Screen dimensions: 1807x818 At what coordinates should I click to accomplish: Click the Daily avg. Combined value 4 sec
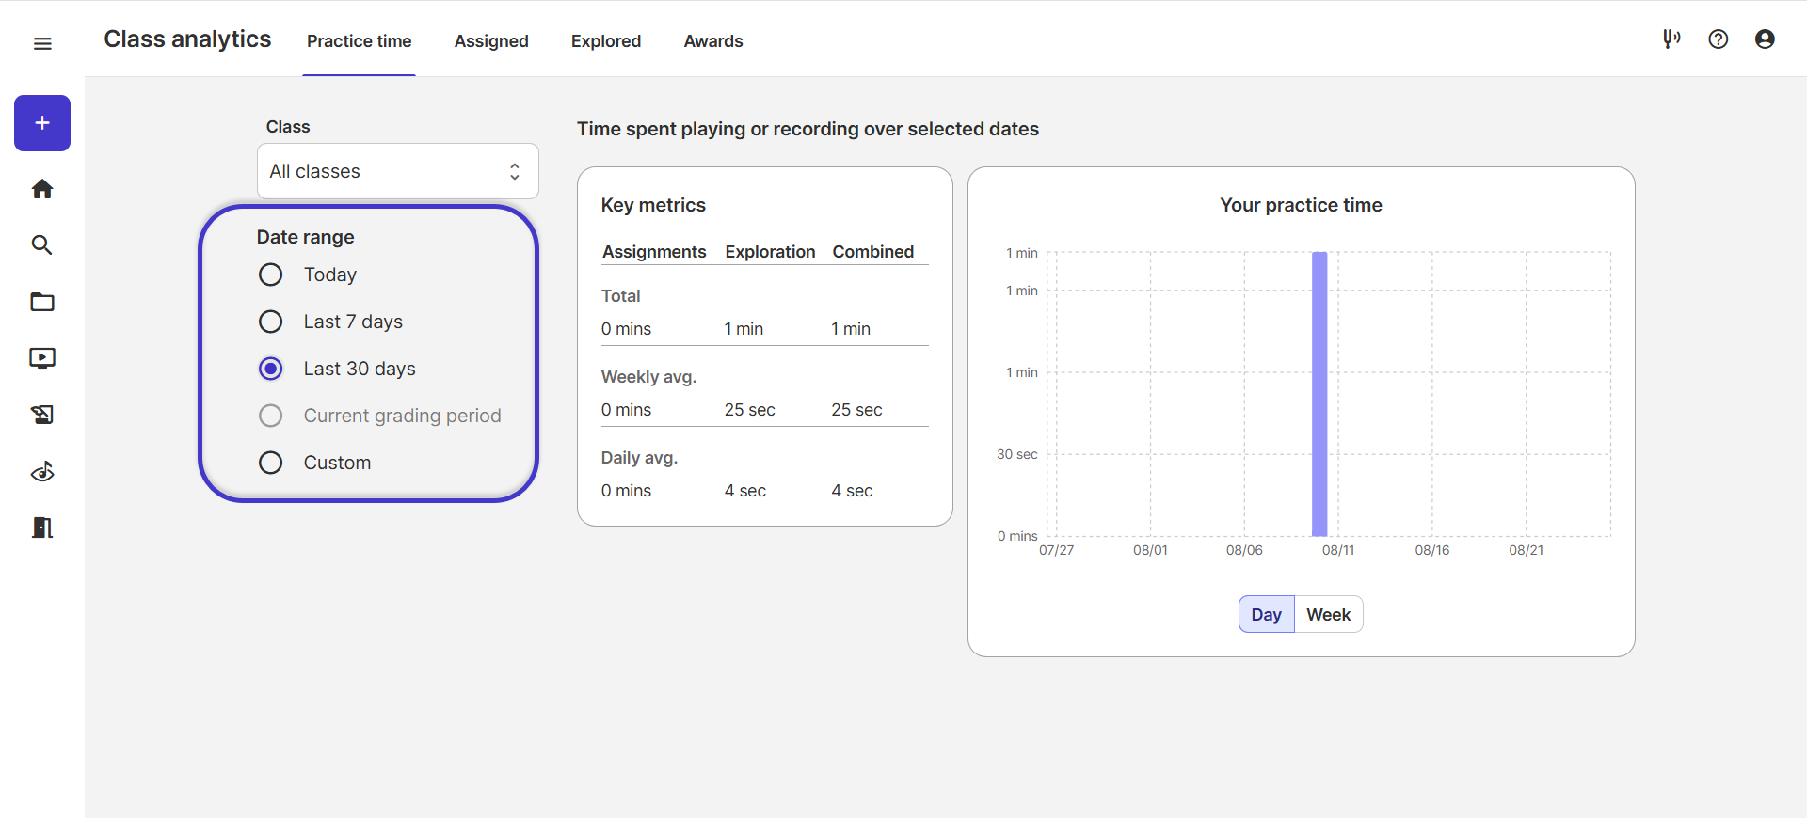tap(852, 491)
